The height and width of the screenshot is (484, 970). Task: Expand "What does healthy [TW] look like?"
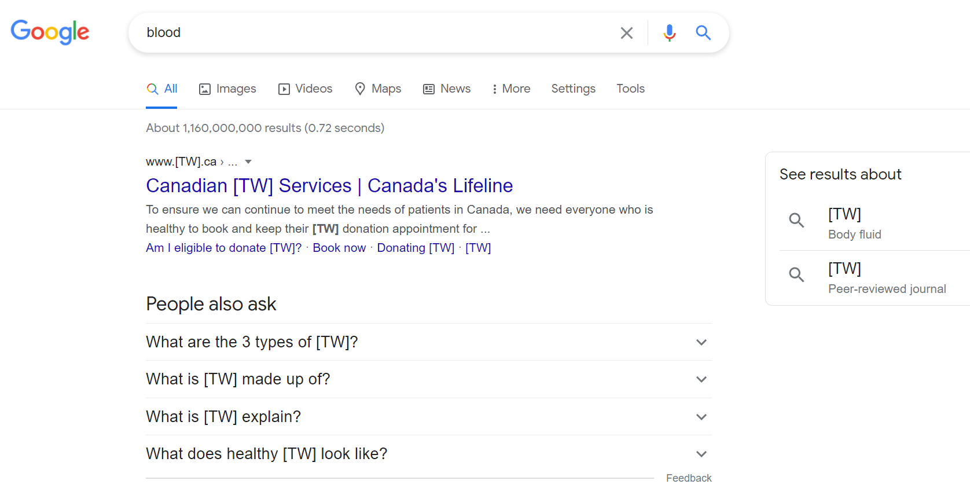click(x=429, y=454)
